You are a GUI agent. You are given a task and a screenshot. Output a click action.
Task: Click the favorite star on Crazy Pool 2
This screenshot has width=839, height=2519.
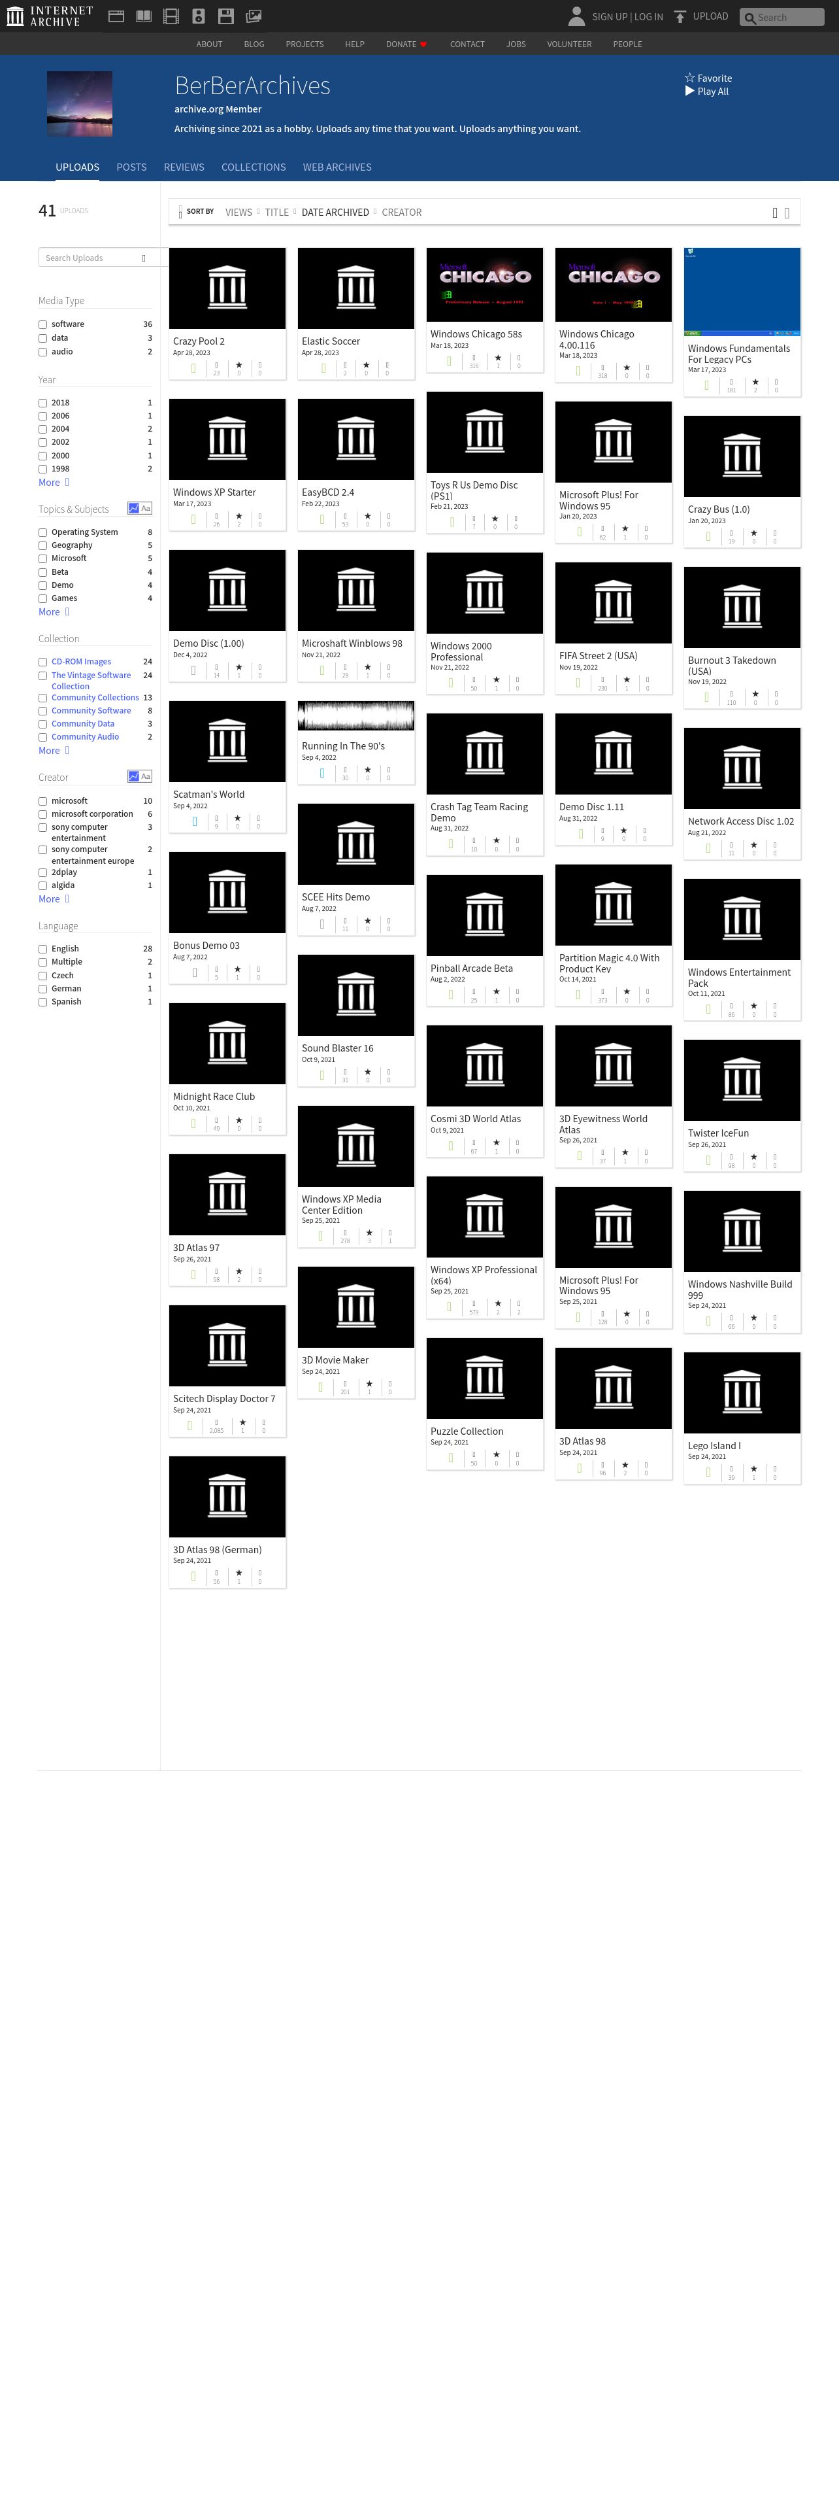[x=239, y=366]
